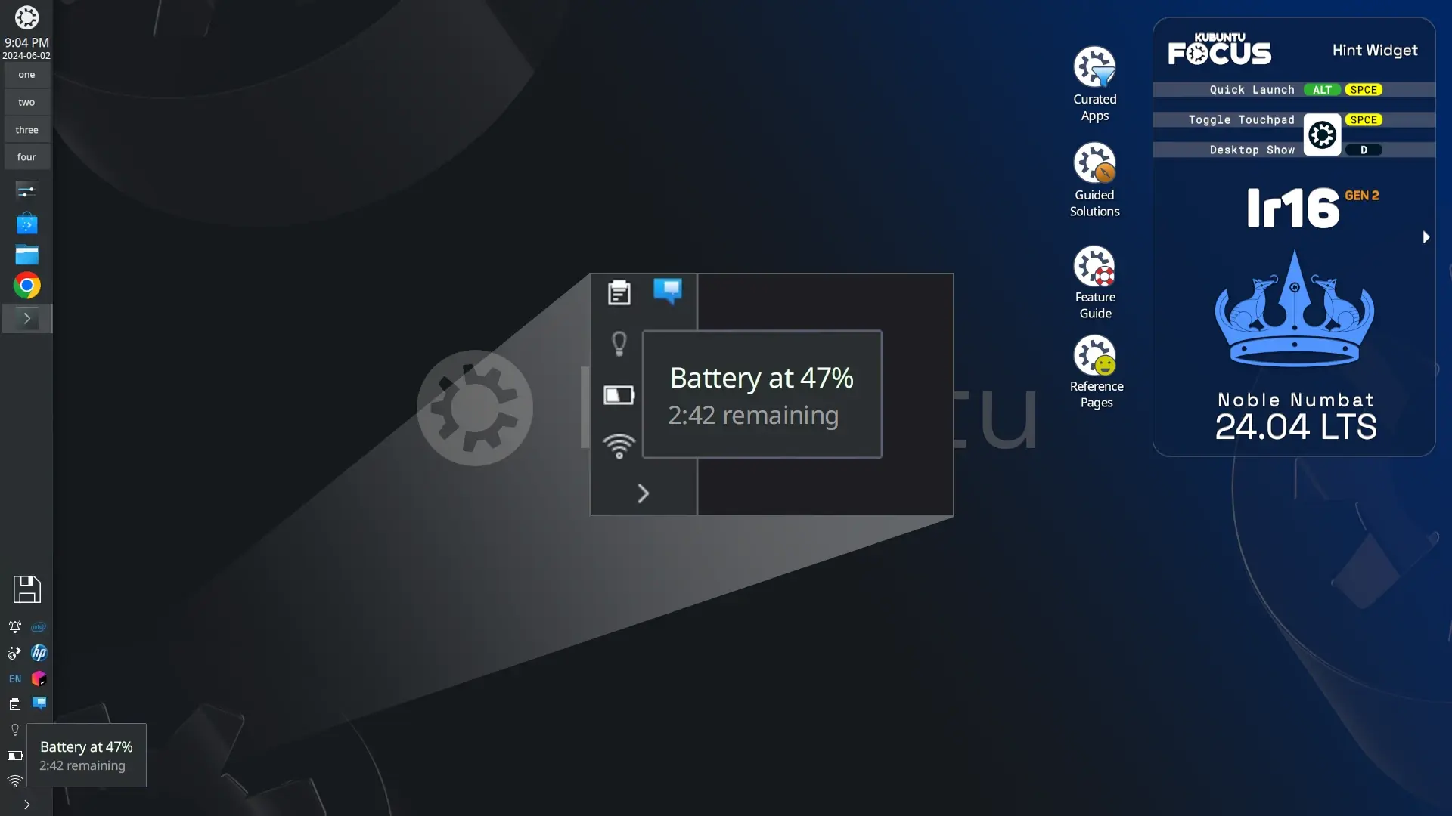
Task: Expand the panel arrow below Chrome
Action: tap(26, 318)
